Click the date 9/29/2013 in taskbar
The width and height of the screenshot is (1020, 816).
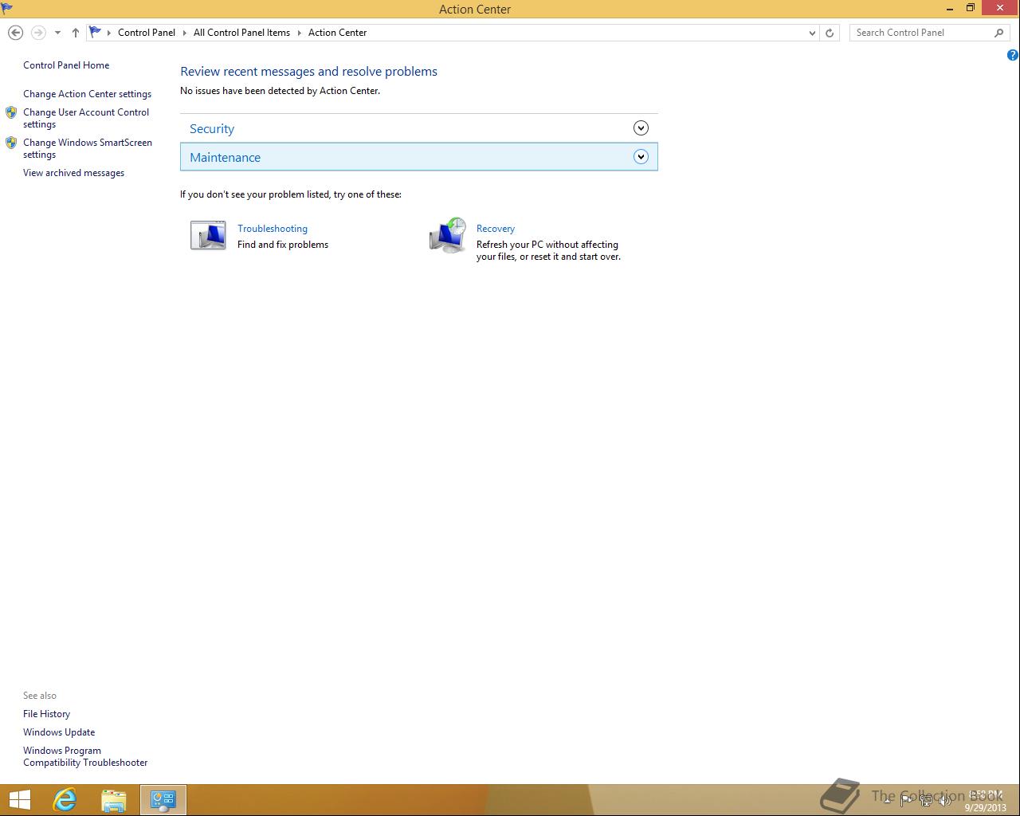coord(986,807)
